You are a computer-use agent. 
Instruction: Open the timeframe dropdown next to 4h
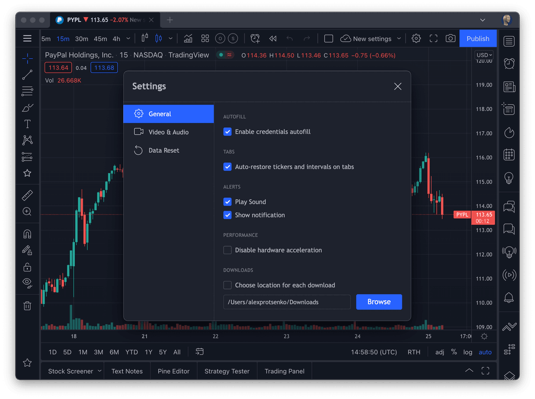[128, 38]
